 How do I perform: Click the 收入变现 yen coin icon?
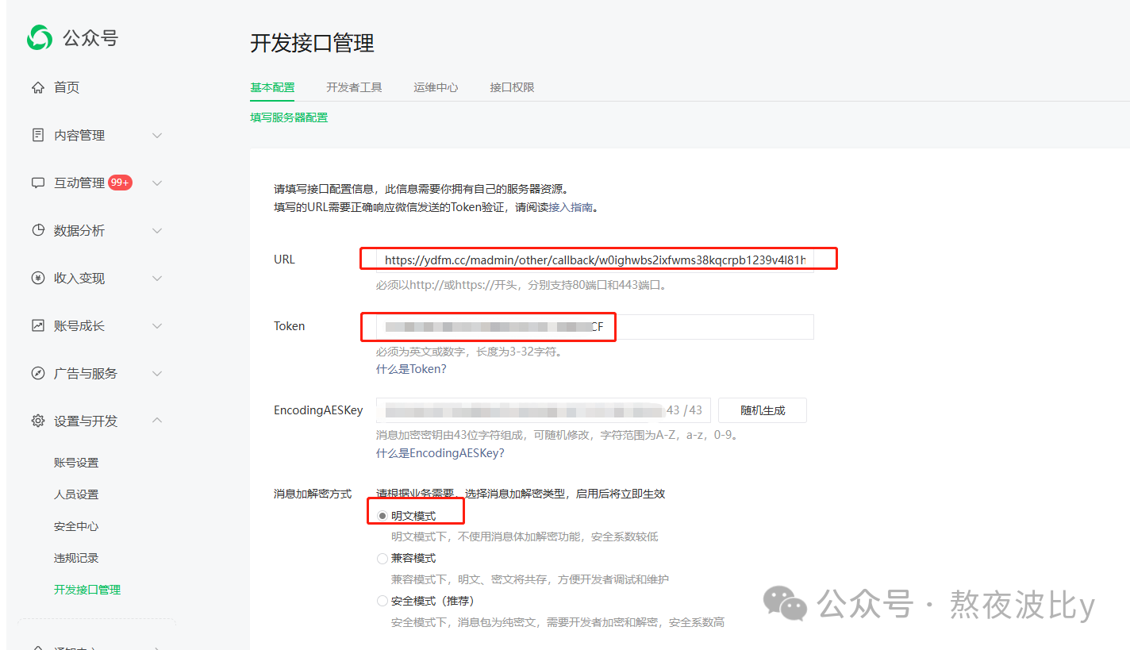(37, 278)
